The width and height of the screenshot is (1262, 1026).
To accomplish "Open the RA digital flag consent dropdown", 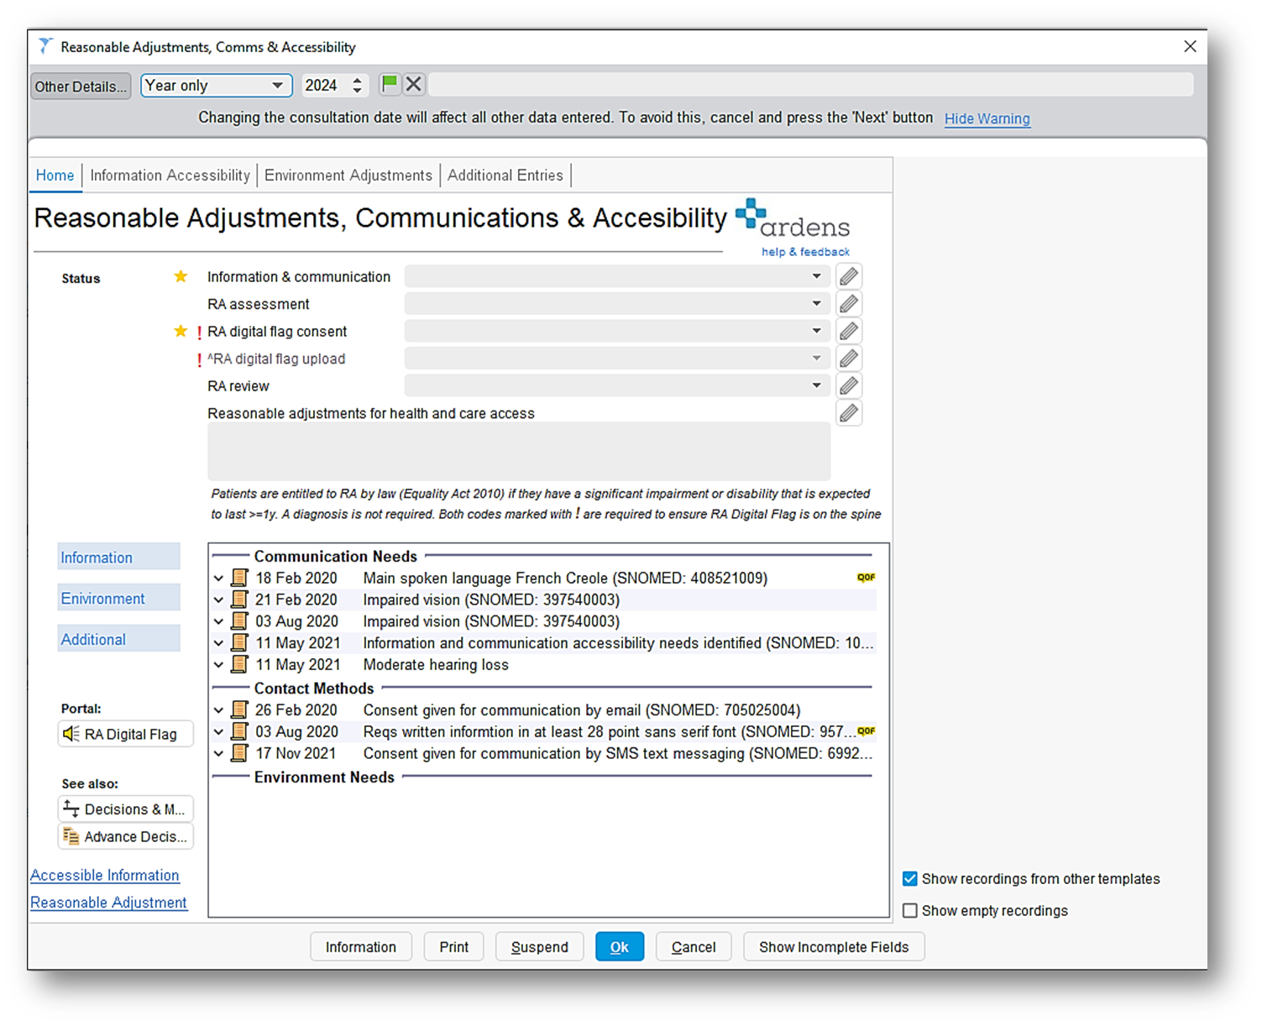I will [815, 331].
